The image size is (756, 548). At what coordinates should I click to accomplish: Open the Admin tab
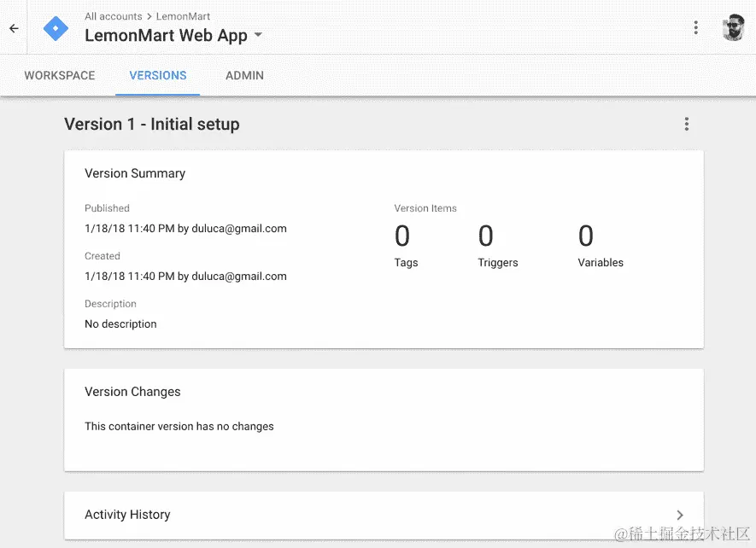[244, 76]
